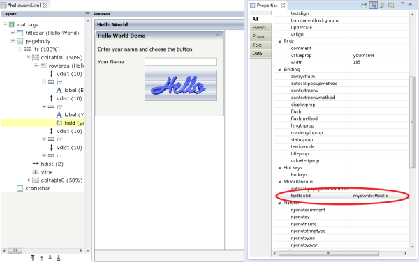Close the helloworld.xml editor tab
The width and height of the screenshot is (419, 262).
coord(45,6)
